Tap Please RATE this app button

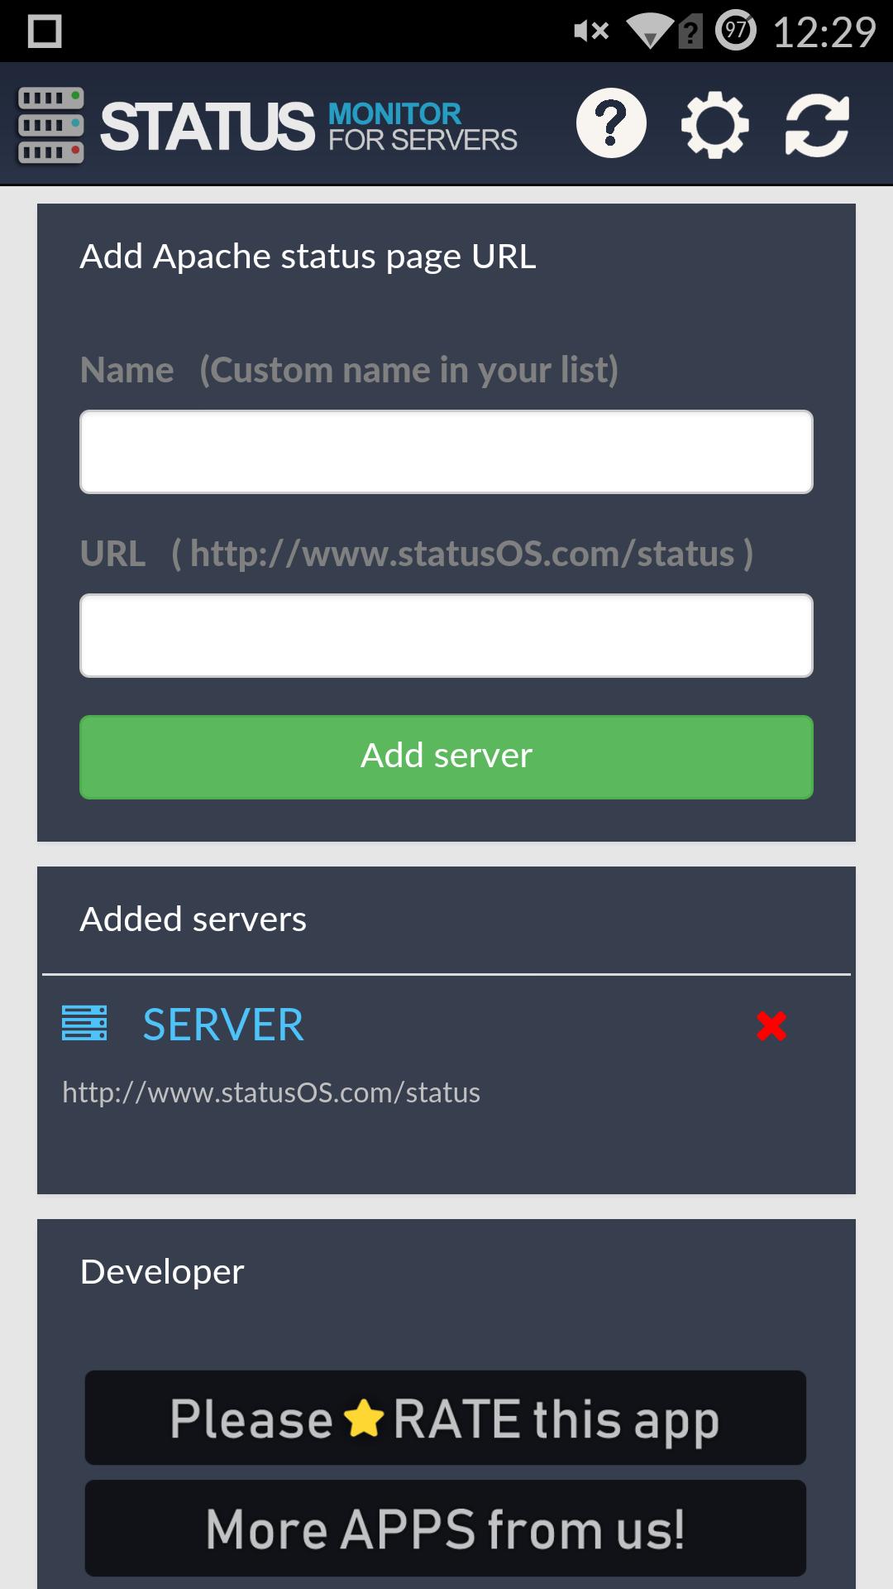(445, 1418)
